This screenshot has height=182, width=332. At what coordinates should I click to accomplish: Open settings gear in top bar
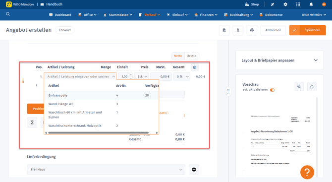(x=285, y=4)
